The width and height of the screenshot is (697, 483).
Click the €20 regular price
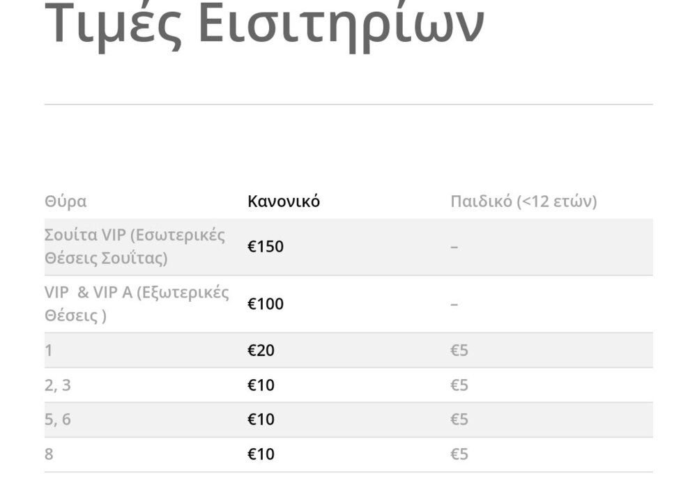(x=261, y=351)
